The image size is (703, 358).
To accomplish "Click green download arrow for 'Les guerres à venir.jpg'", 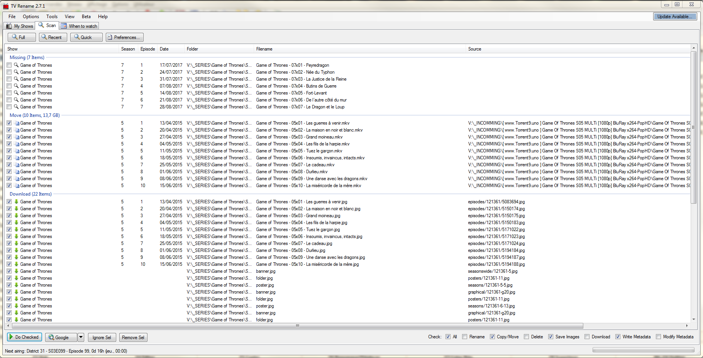I will pyautogui.click(x=17, y=202).
